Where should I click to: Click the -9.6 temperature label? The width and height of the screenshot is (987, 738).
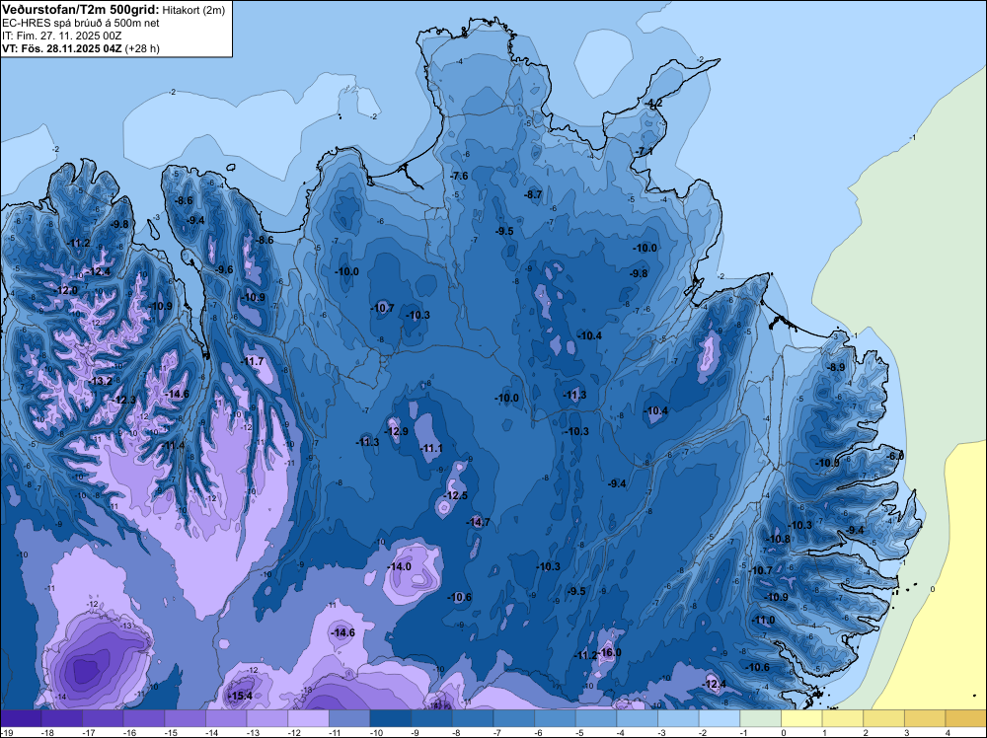(x=223, y=269)
